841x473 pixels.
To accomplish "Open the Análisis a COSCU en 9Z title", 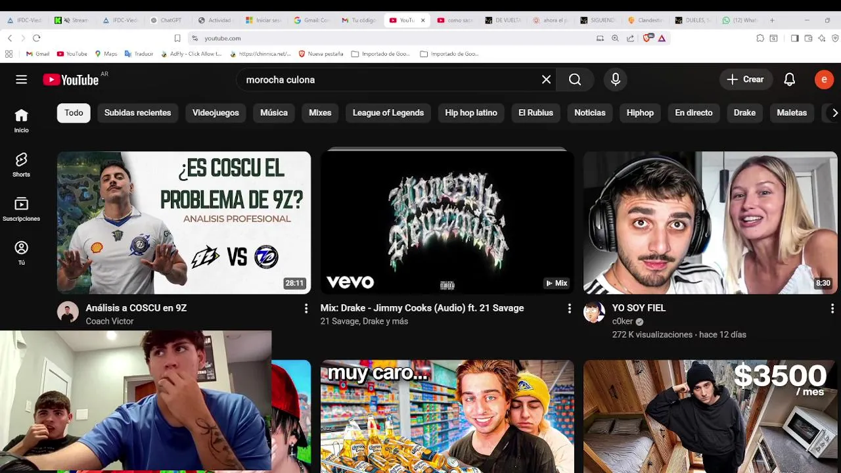I will tap(136, 307).
